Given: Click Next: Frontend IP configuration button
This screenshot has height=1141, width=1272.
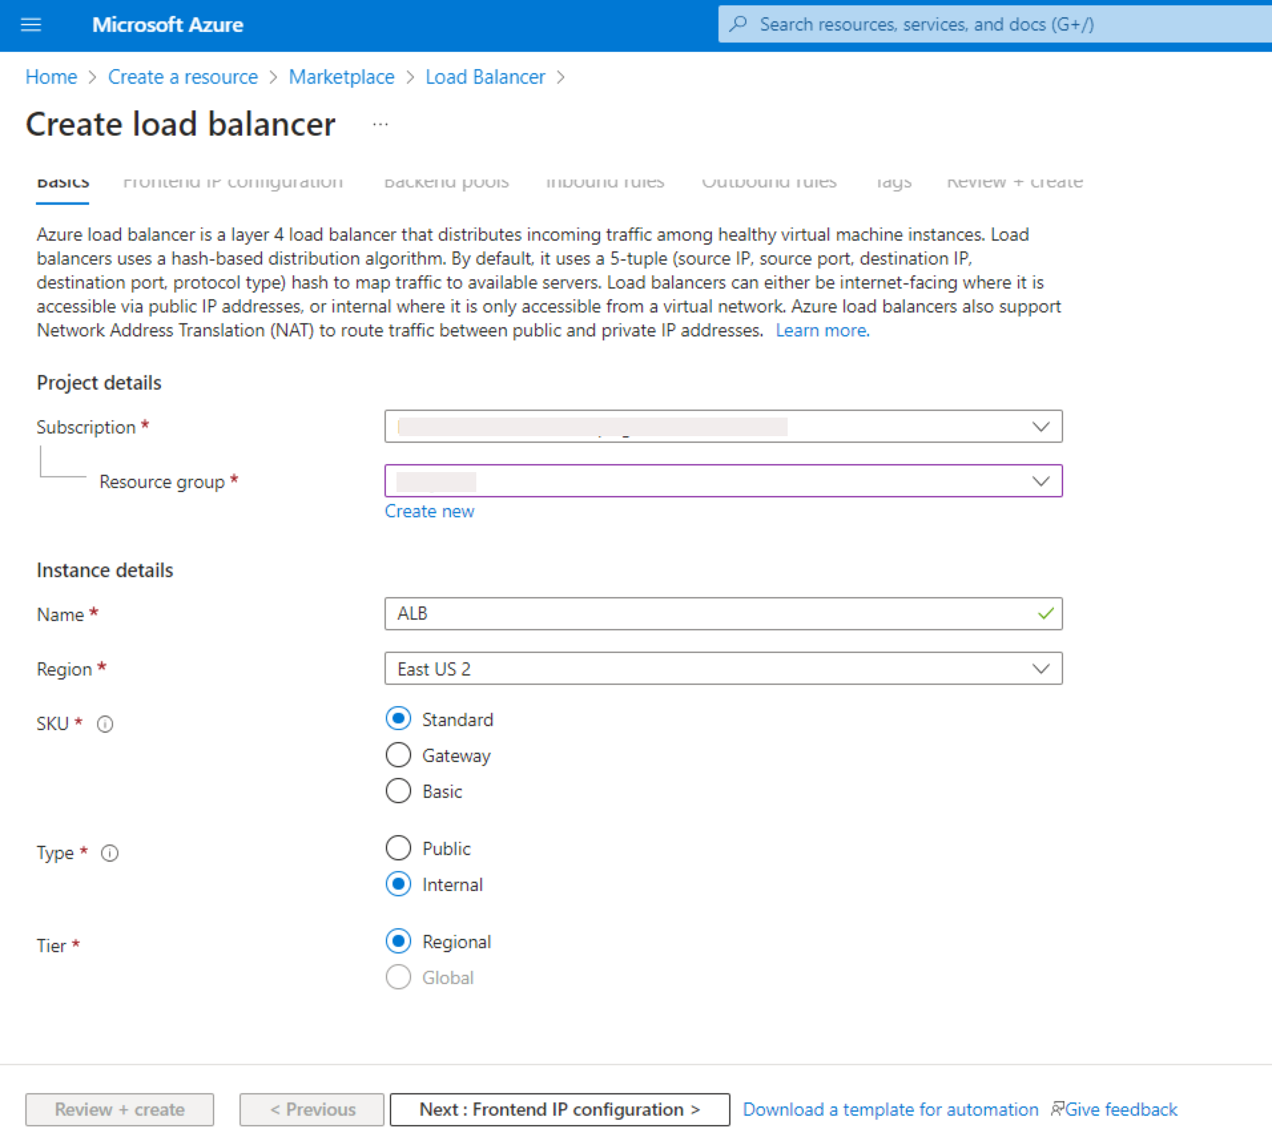Looking at the screenshot, I should click(x=560, y=1109).
